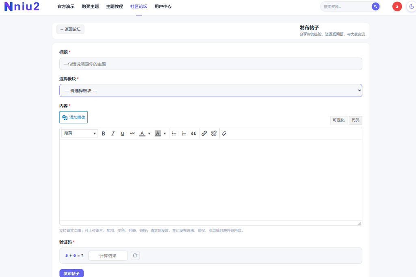The width and height of the screenshot is (416, 277).
Task: Open the 请选择板块 section dropdown
Action: click(x=211, y=90)
